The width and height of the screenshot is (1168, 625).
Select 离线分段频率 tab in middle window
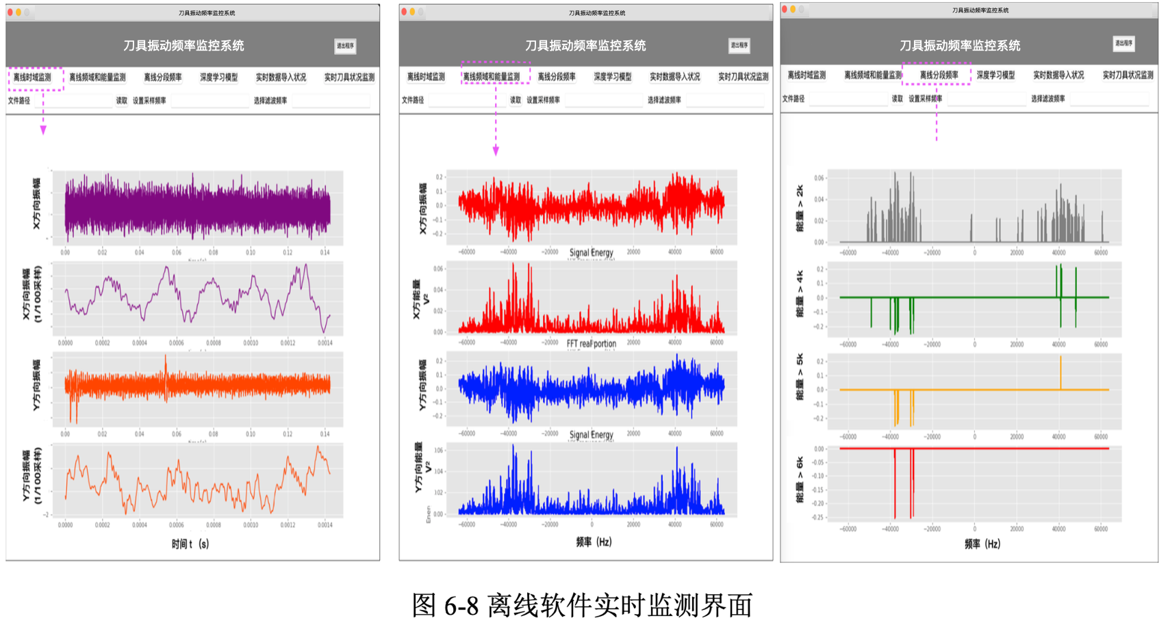(x=557, y=77)
